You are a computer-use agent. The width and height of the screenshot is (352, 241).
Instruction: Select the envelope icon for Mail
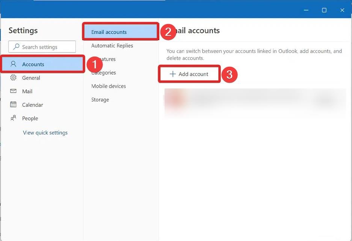14,91
